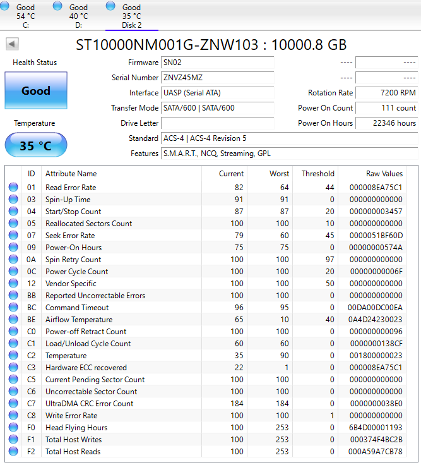Click the ID column header
The width and height of the screenshot is (421, 465).
click(x=31, y=174)
